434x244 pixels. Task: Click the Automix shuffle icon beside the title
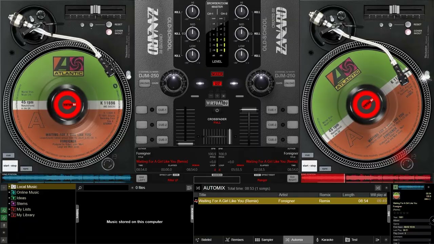click(x=198, y=188)
